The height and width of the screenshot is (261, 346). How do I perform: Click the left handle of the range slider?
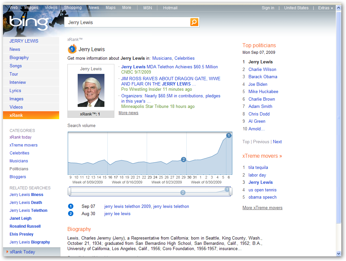click(69, 191)
